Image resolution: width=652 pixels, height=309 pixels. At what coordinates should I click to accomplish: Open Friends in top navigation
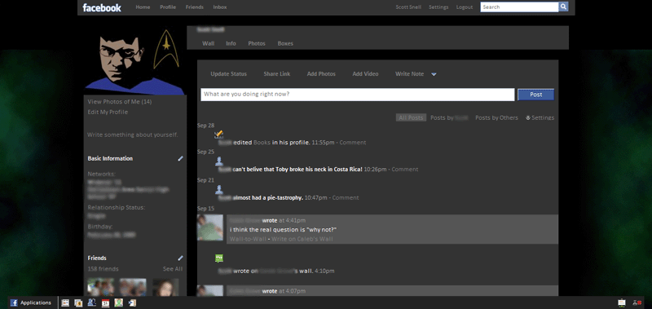(x=195, y=7)
